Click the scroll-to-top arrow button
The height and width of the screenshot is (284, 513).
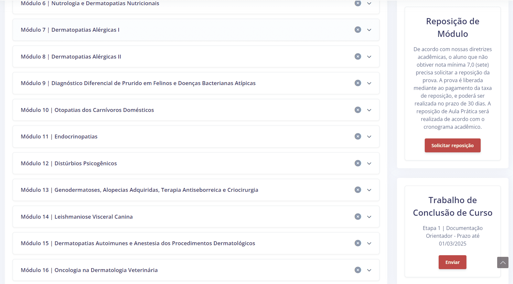tap(503, 262)
